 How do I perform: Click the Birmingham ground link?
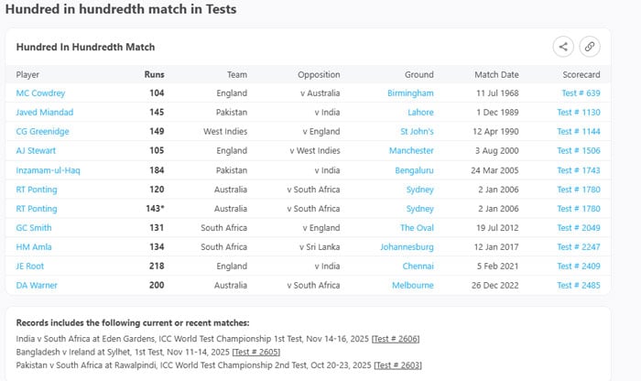[408, 93]
